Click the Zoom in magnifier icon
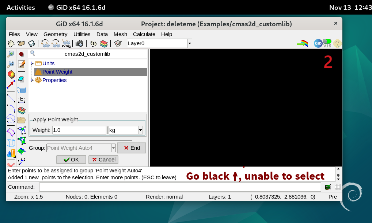This screenshot has width=372, height=223. (x=11, y=54)
